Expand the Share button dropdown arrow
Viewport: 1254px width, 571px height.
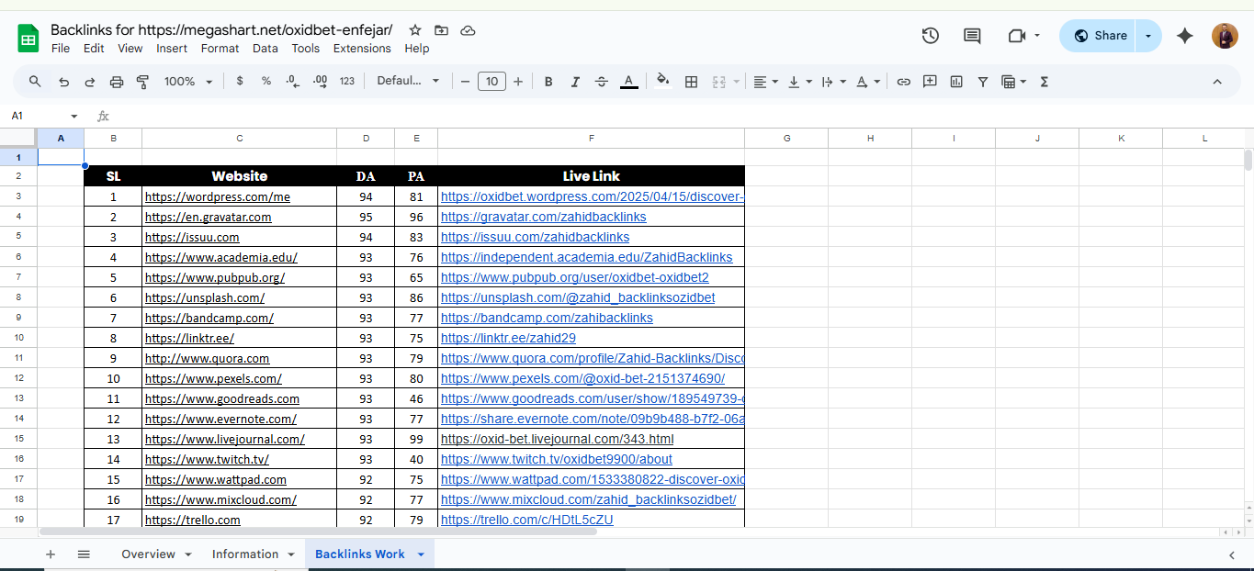(x=1148, y=36)
